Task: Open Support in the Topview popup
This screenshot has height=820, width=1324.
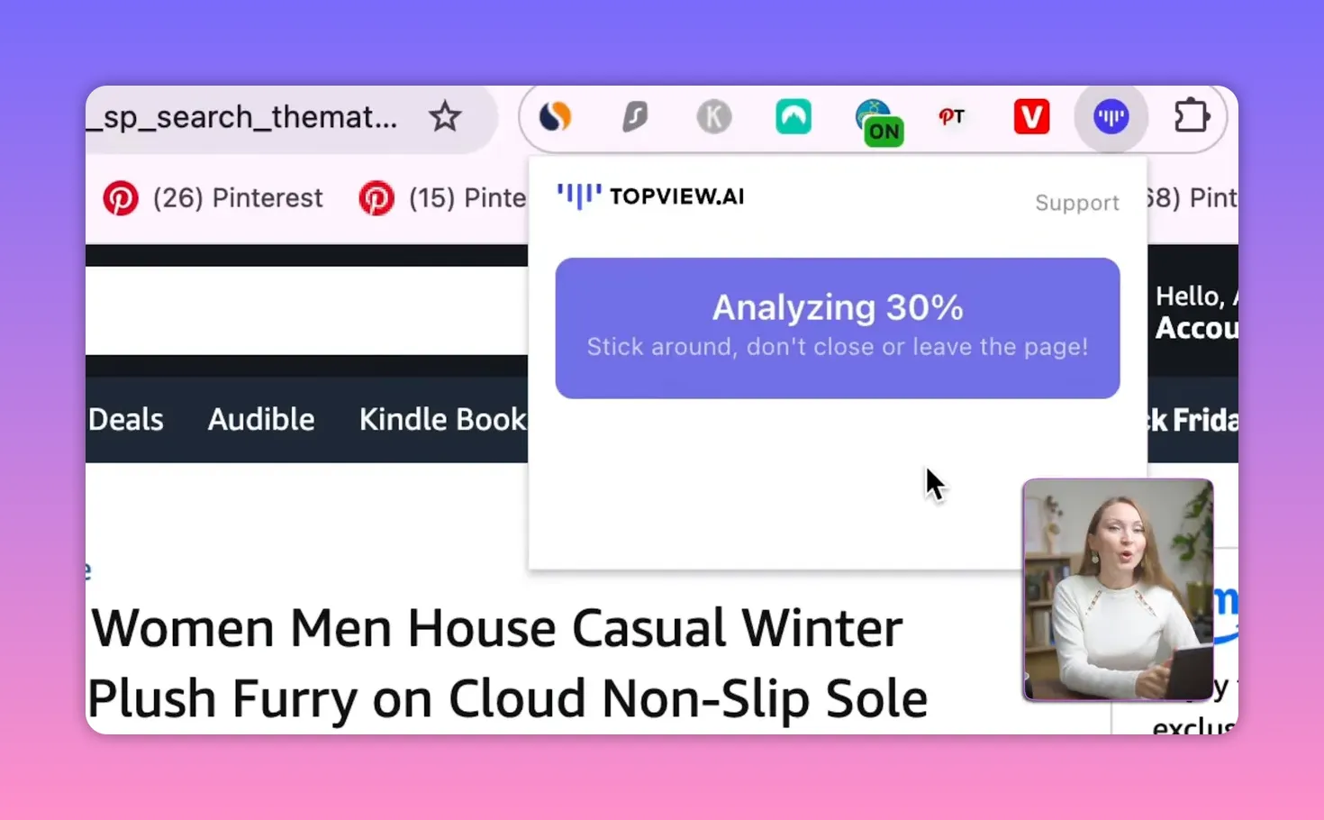Action: [x=1077, y=202]
